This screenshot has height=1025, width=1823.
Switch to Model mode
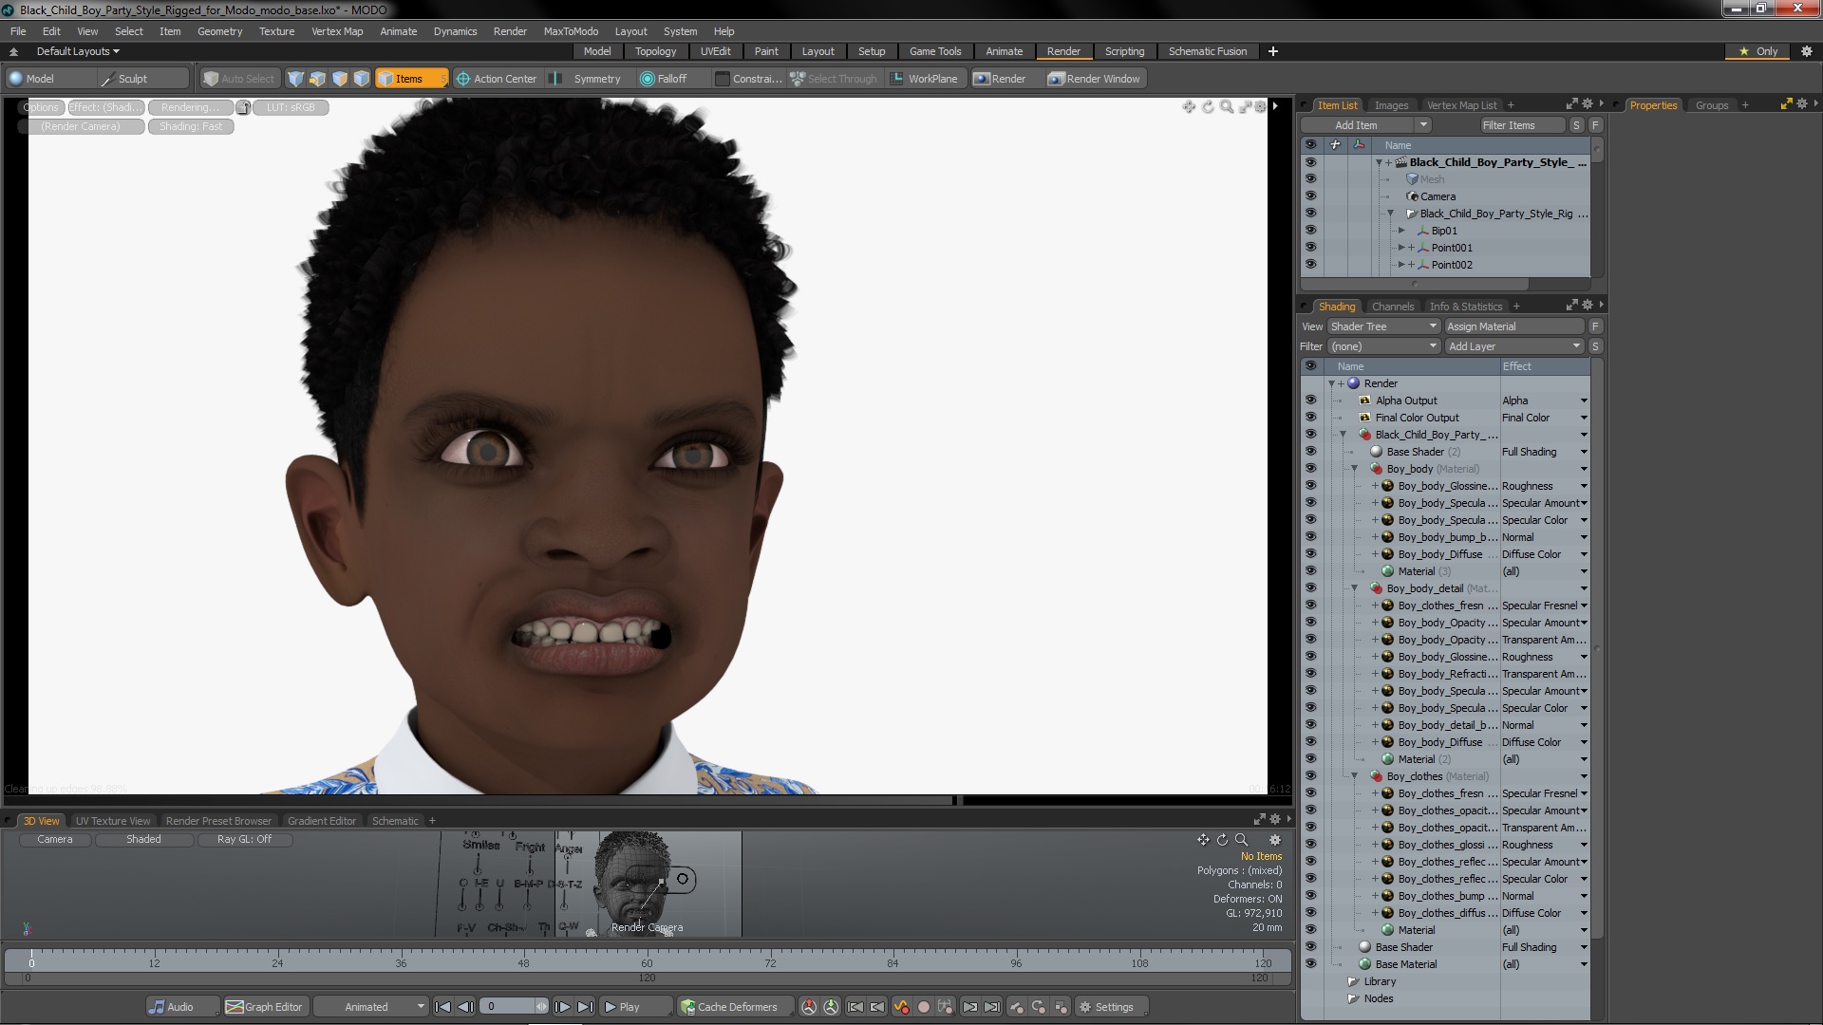click(49, 79)
